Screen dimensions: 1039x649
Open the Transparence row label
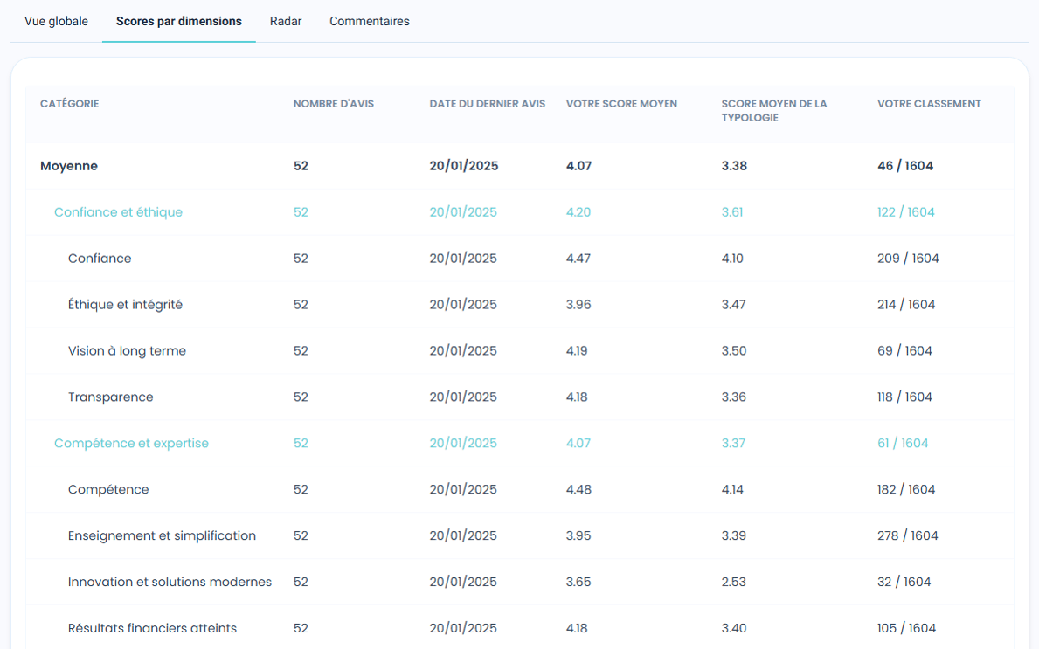(x=110, y=397)
